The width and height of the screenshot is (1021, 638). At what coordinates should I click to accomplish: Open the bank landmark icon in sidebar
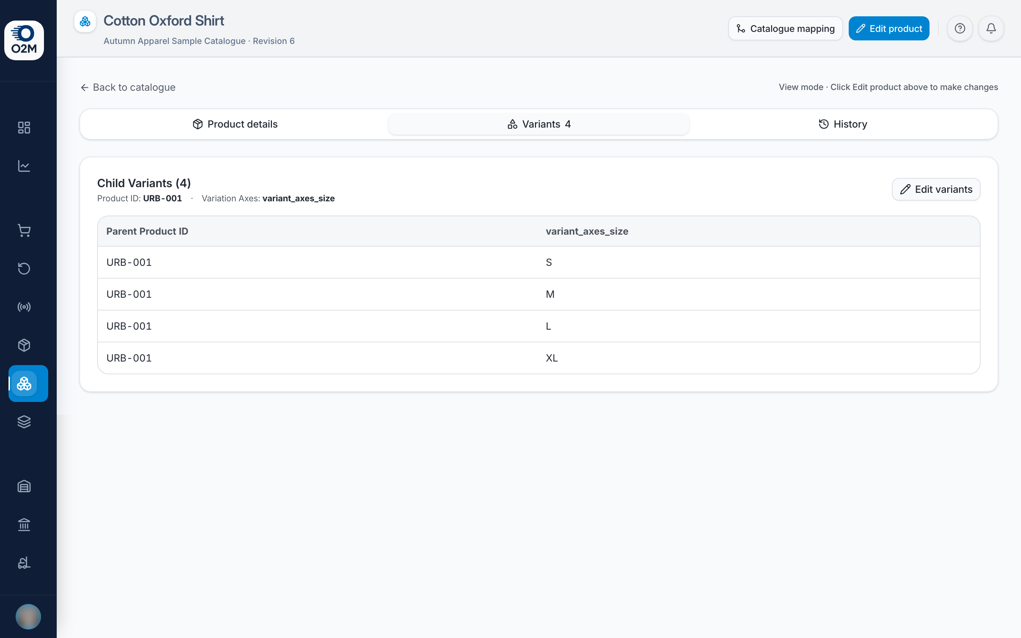coord(24,525)
